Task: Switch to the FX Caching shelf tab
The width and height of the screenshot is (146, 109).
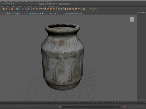Action: [x=29, y=6]
